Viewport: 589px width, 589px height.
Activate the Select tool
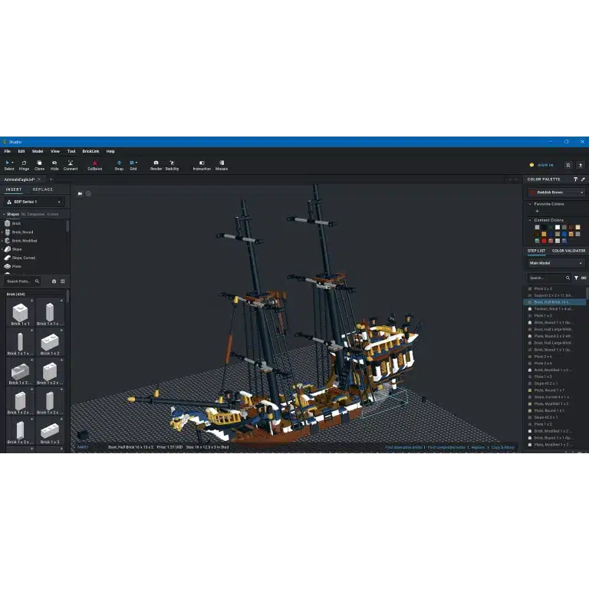click(9, 166)
